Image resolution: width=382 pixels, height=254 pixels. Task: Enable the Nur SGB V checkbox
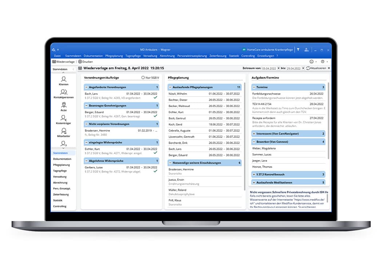click(x=143, y=78)
